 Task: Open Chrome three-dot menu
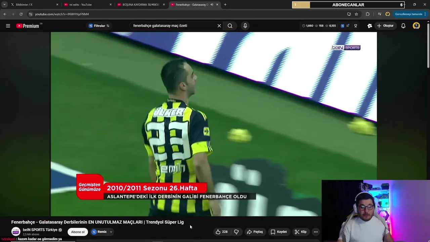coord(425,14)
